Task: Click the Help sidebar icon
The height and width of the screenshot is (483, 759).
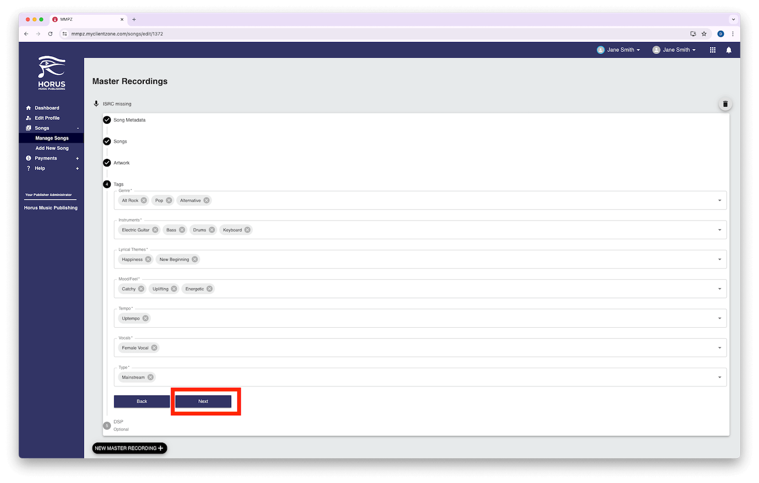Action: coord(29,168)
